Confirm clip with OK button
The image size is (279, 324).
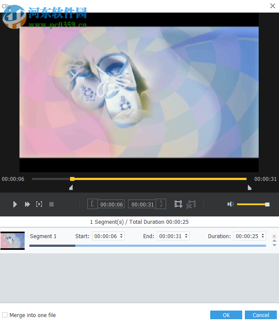click(226, 315)
